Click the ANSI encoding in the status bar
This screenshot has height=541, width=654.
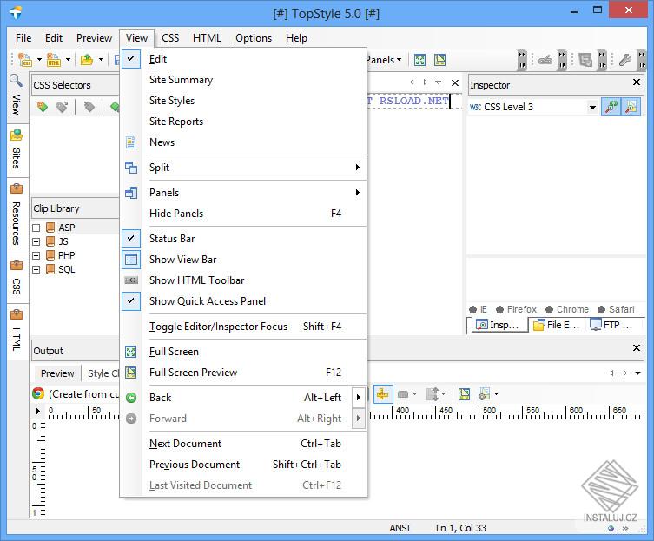(x=400, y=528)
